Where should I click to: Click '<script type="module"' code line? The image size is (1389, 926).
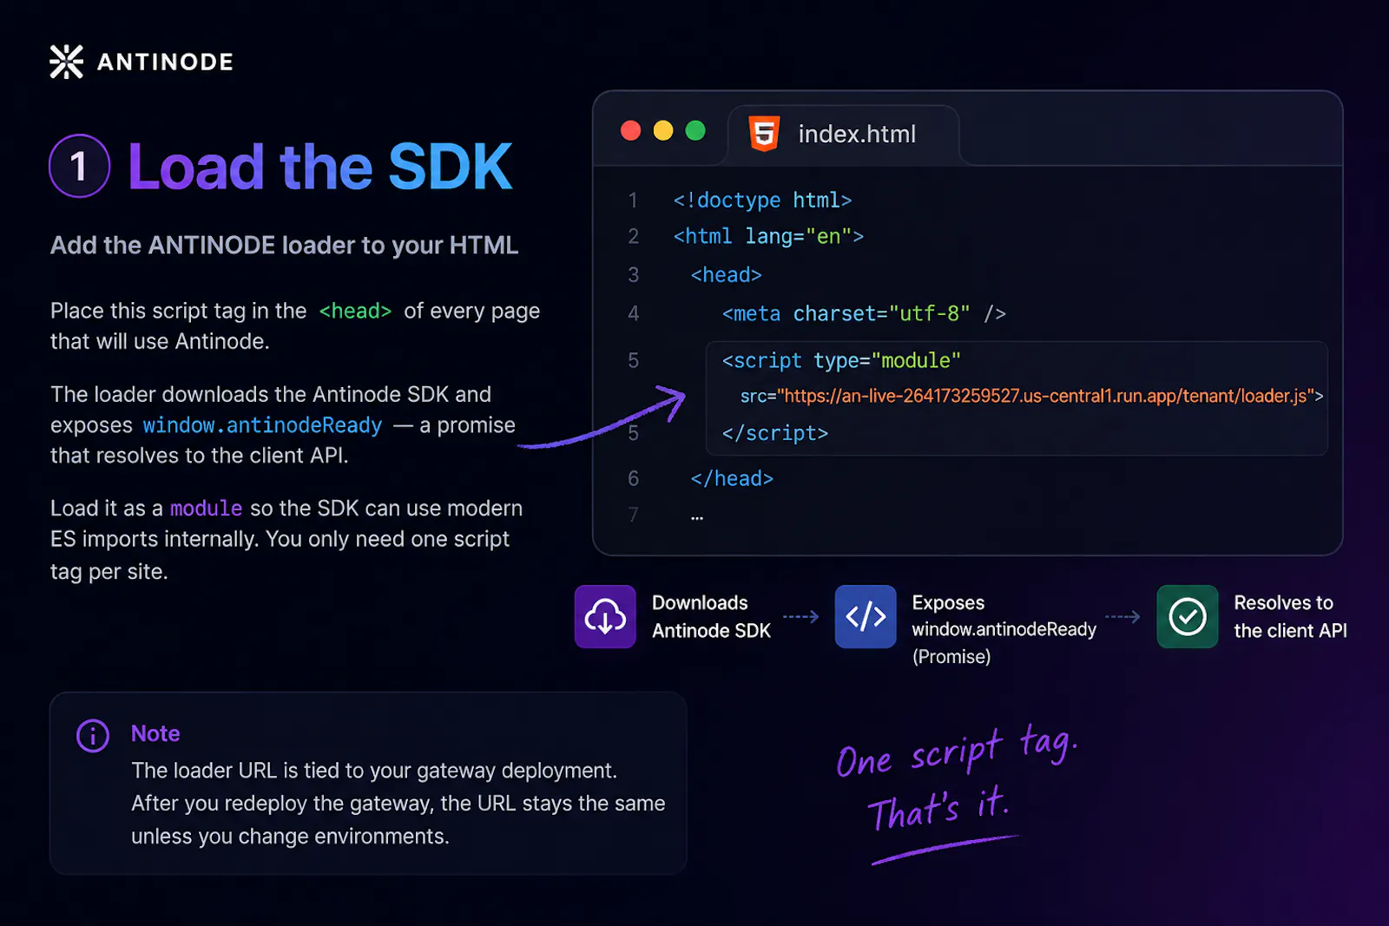click(841, 361)
